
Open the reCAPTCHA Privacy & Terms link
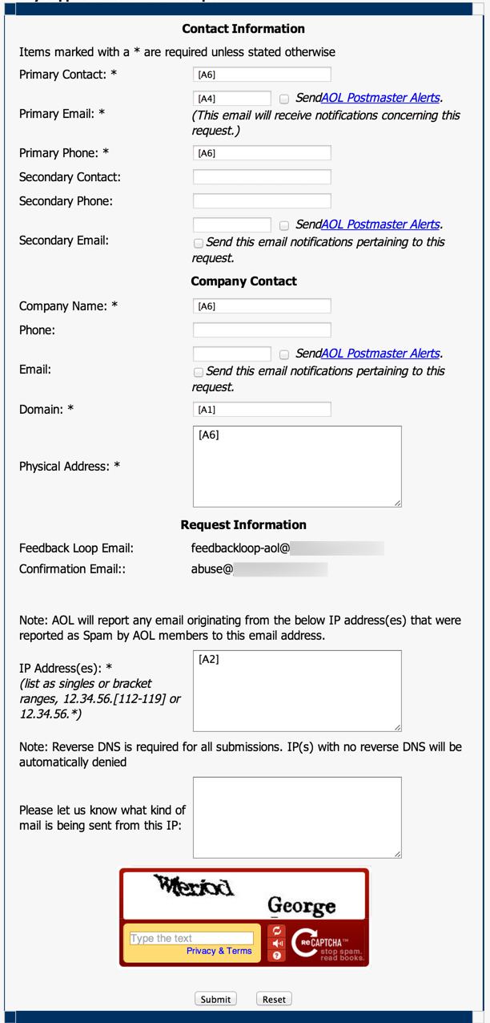219,951
